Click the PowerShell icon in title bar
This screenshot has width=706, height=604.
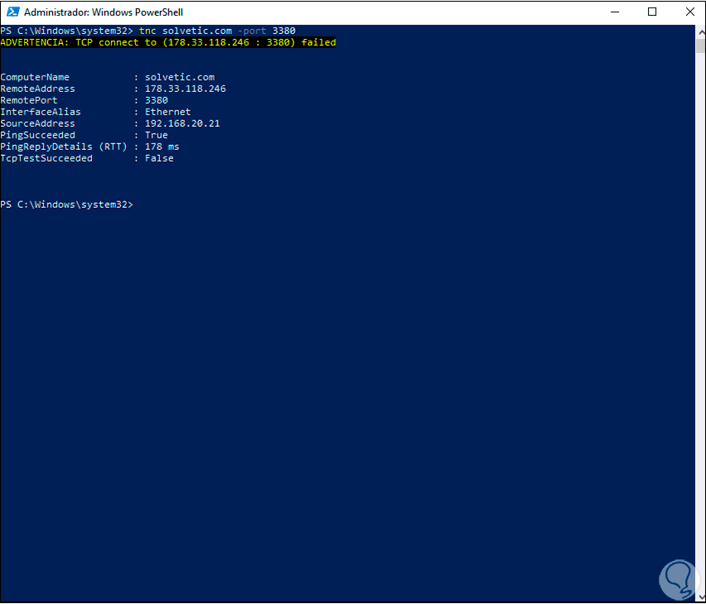12,12
